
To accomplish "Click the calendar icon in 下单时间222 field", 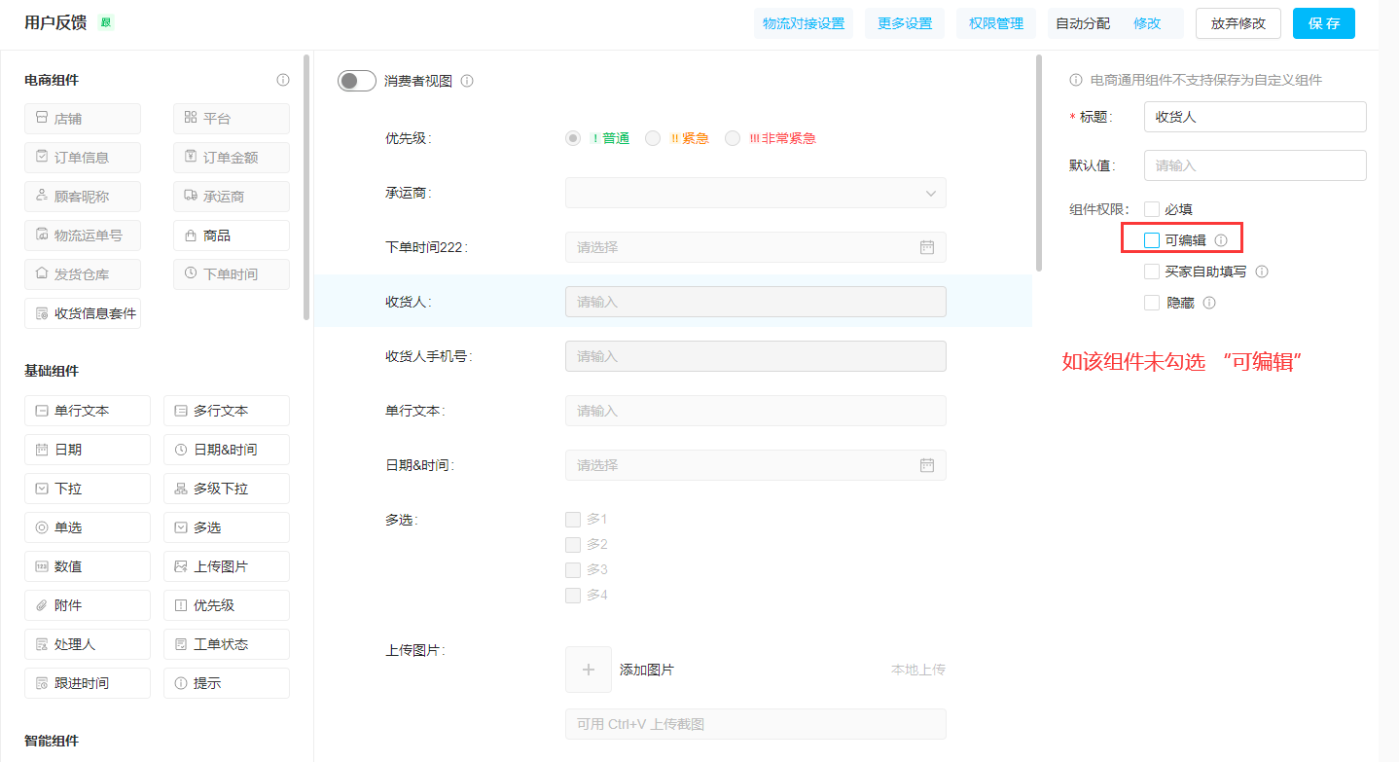I will [927, 247].
